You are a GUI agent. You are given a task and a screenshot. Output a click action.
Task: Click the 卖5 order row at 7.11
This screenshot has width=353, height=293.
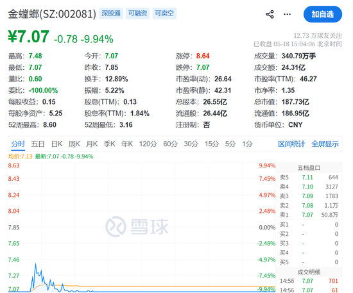point(309,178)
